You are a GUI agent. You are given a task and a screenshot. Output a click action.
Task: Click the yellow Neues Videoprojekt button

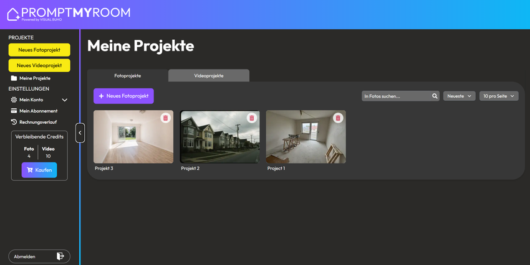click(x=39, y=65)
